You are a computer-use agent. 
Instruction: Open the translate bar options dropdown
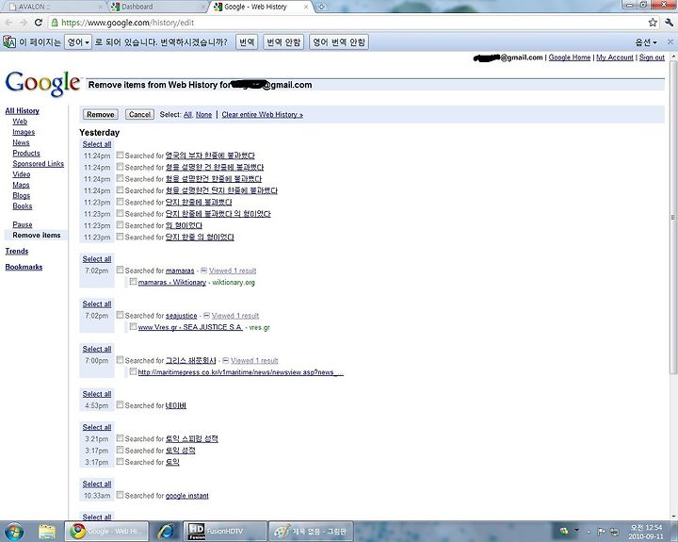646,42
